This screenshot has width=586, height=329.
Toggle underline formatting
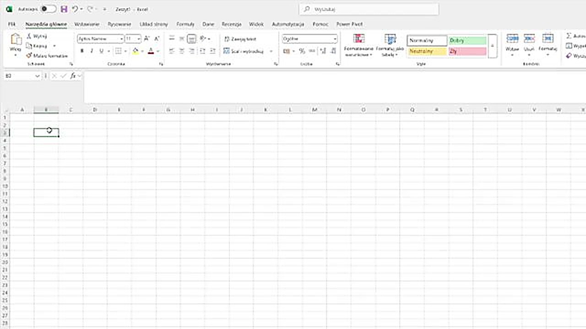[x=101, y=51]
